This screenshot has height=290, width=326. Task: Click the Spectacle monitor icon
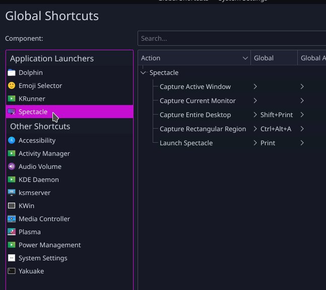point(12,112)
